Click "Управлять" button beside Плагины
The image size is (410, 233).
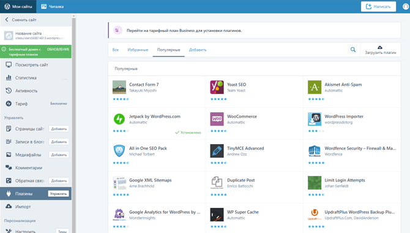tap(58, 194)
